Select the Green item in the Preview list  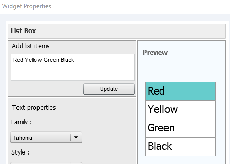click(x=180, y=128)
